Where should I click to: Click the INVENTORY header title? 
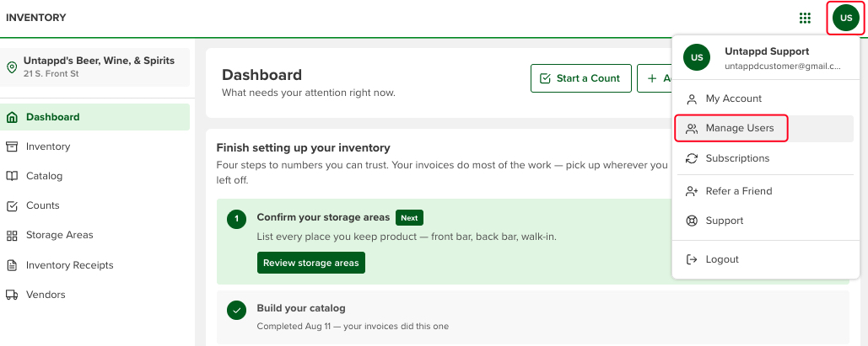coord(36,18)
